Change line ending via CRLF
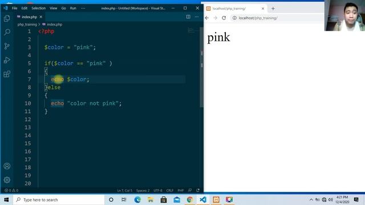365x205 pixels. pyautogui.click(x=170, y=190)
